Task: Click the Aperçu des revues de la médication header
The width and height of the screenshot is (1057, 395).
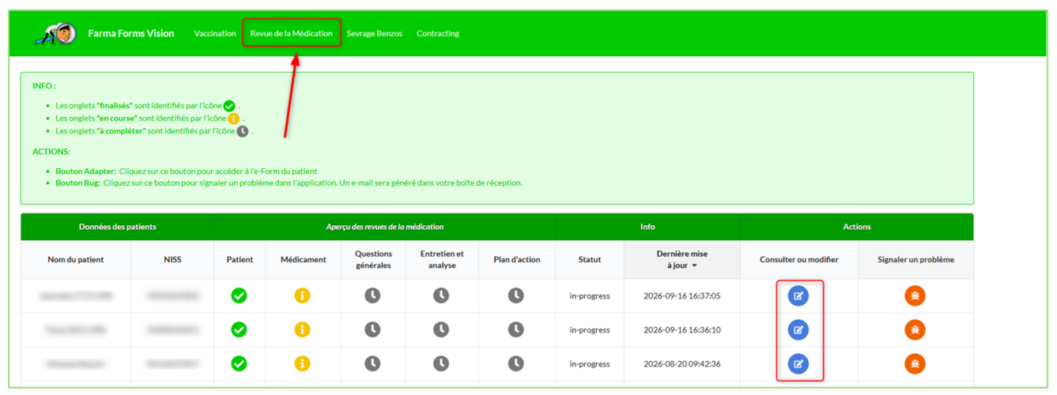Action: click(385, 227)
